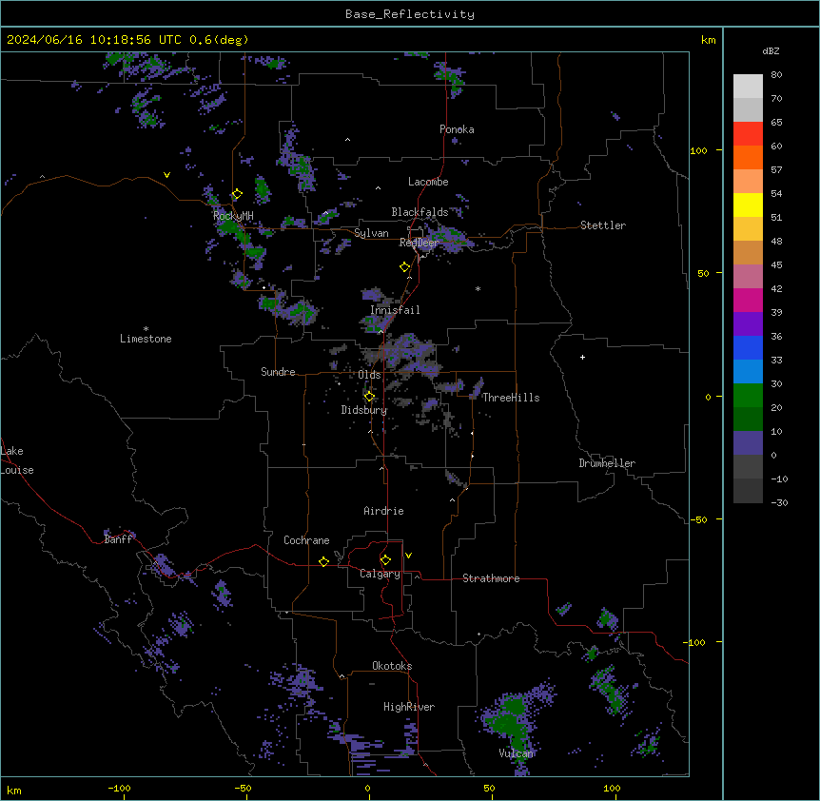Select the yellow diamond marker below Cochrane
The image size is (820, 801).
(323, 561)
